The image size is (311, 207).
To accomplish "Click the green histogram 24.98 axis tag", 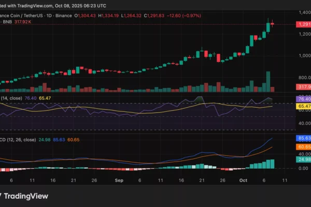I will [303, 160].
